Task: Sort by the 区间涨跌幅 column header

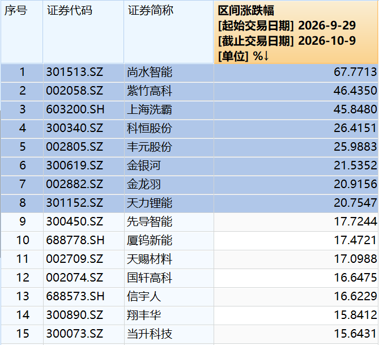Action: pos(296,32)
